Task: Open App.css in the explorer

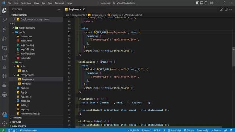Action: pyautogui.click(x=25, y=88)
